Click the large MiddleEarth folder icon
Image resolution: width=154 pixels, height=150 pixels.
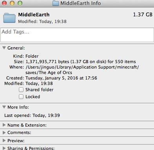click(9, 18)
